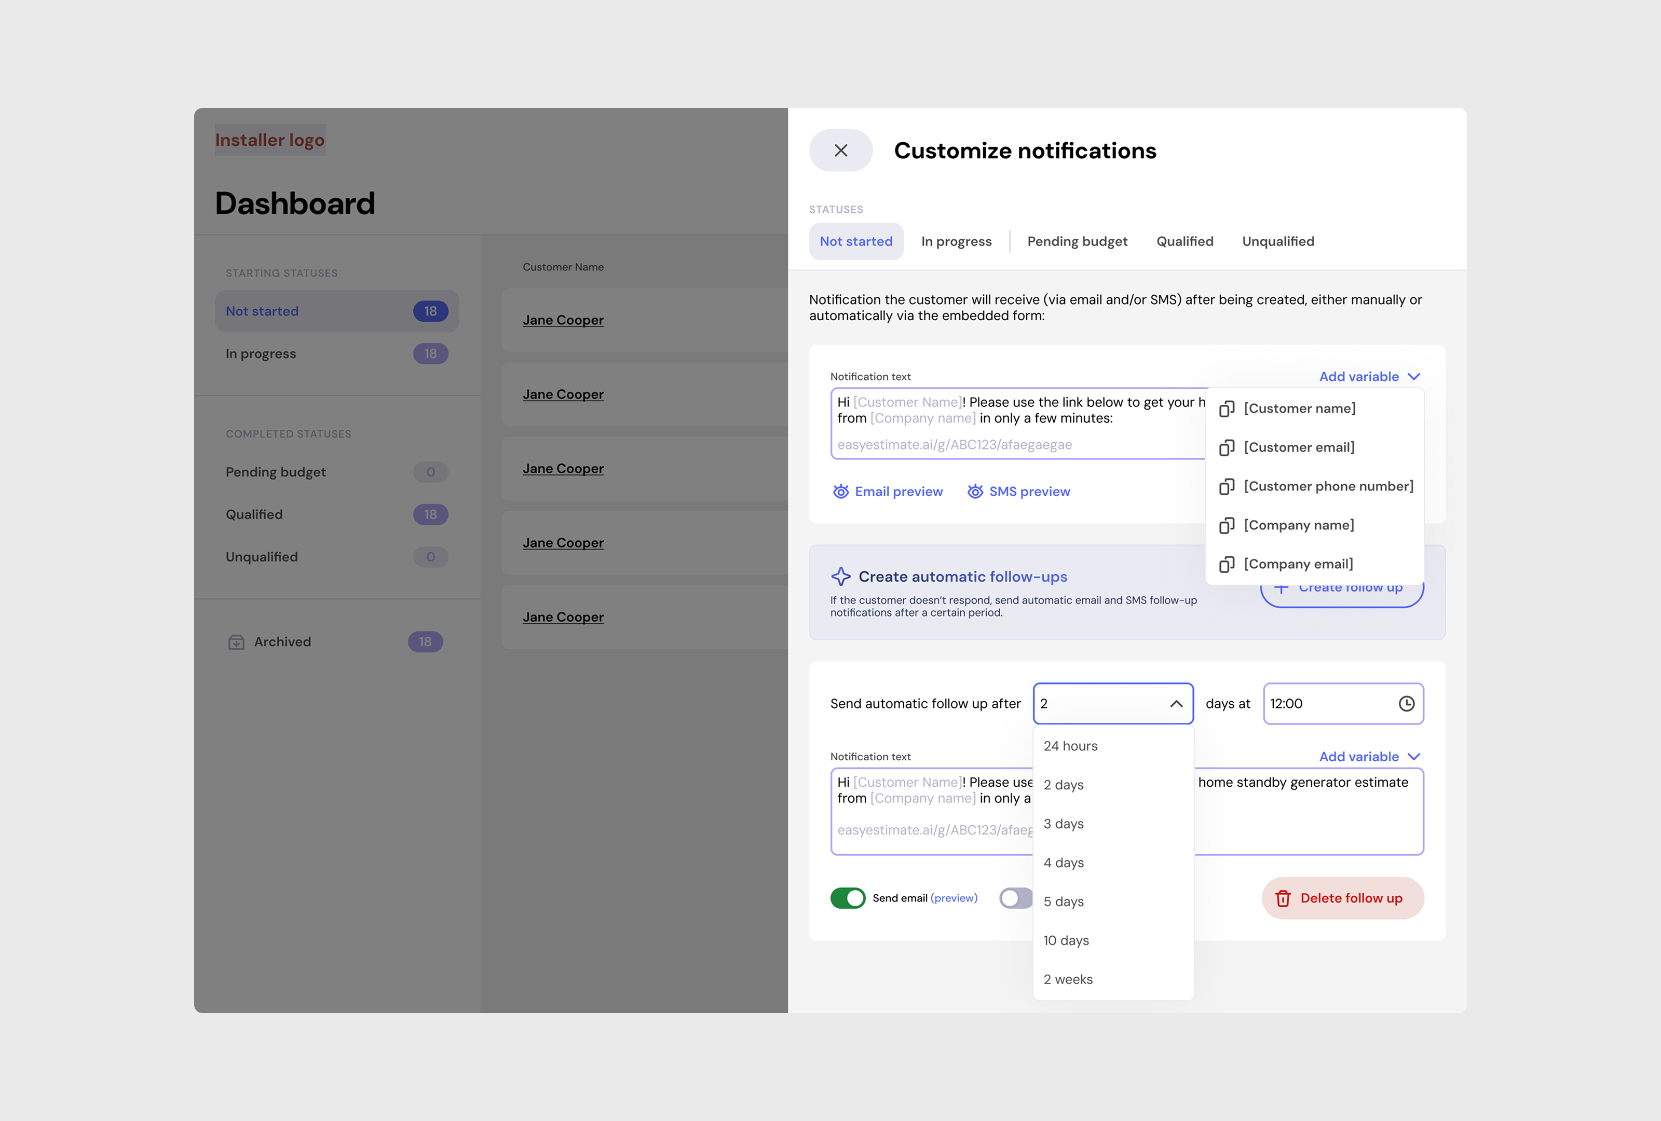
Task: Click copy icon for [Customer name] variable
Action: pyautogui.click(x=1227, y=408)
